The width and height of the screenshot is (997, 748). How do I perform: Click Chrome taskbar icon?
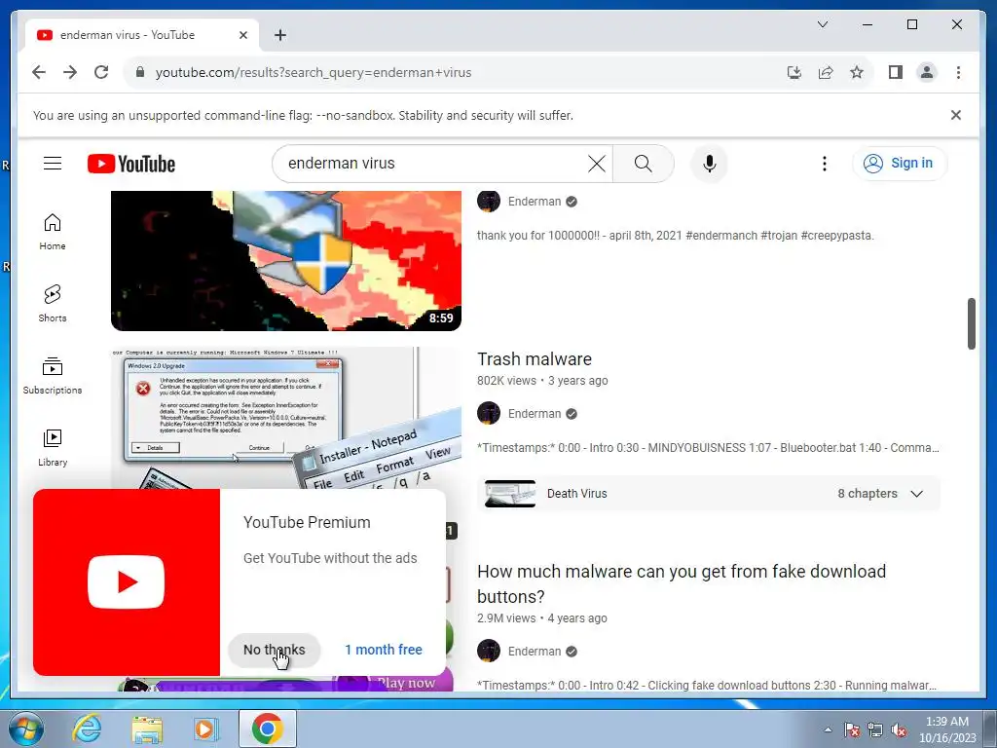(x=267, y=729)
